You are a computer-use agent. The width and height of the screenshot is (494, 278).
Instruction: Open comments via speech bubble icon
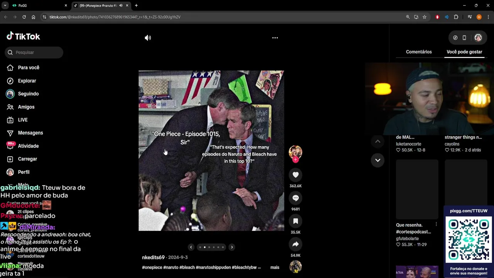(x=296, y=198)
